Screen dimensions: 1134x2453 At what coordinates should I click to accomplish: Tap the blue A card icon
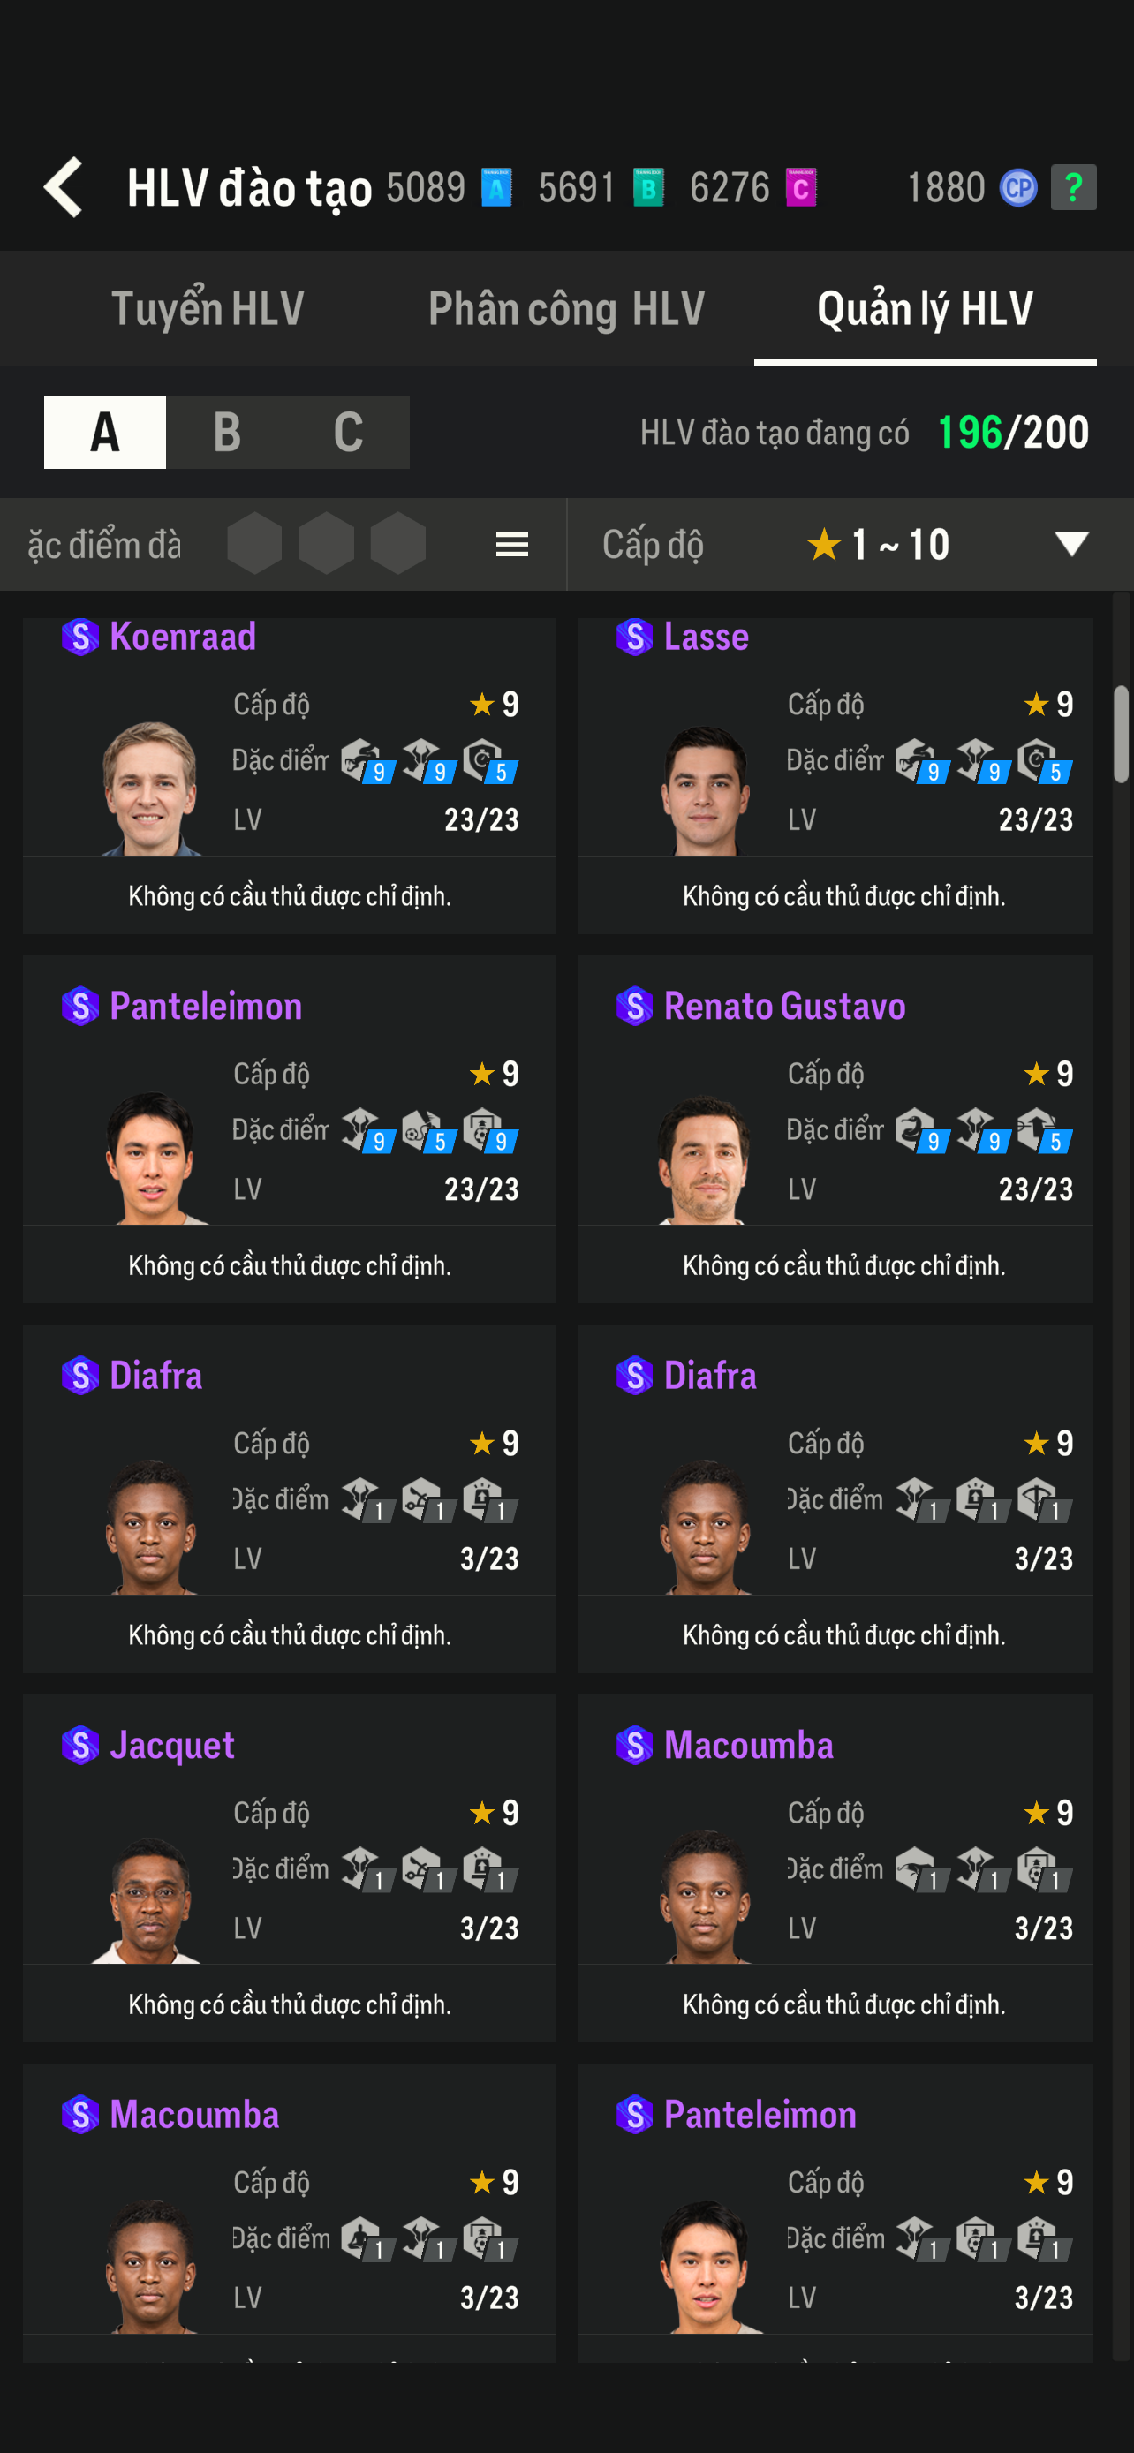coord(496,187)
